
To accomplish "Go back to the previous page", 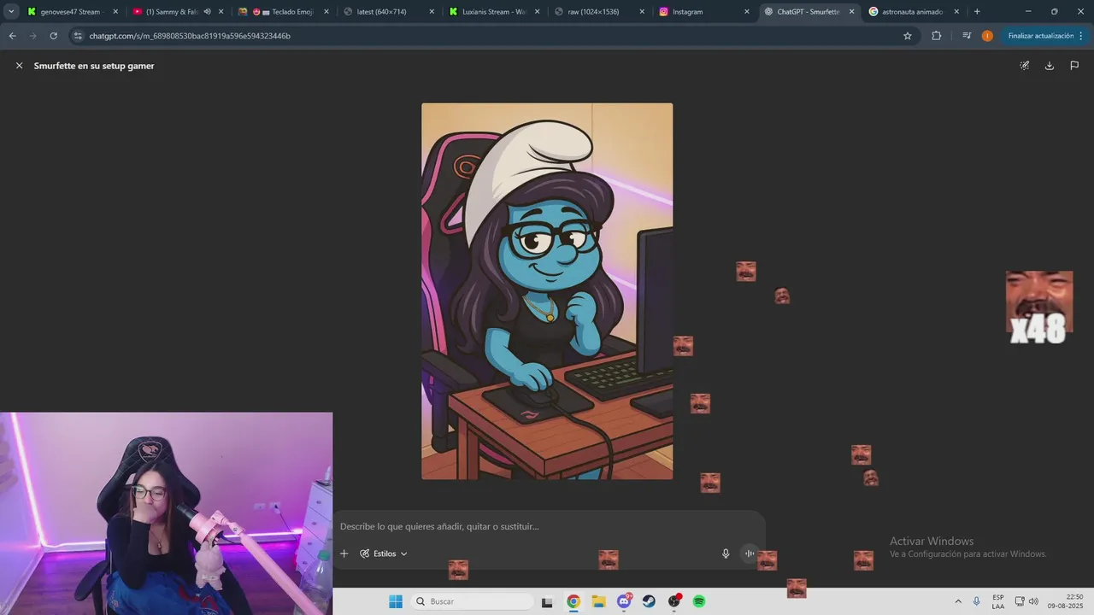I will tap(12, 36).
